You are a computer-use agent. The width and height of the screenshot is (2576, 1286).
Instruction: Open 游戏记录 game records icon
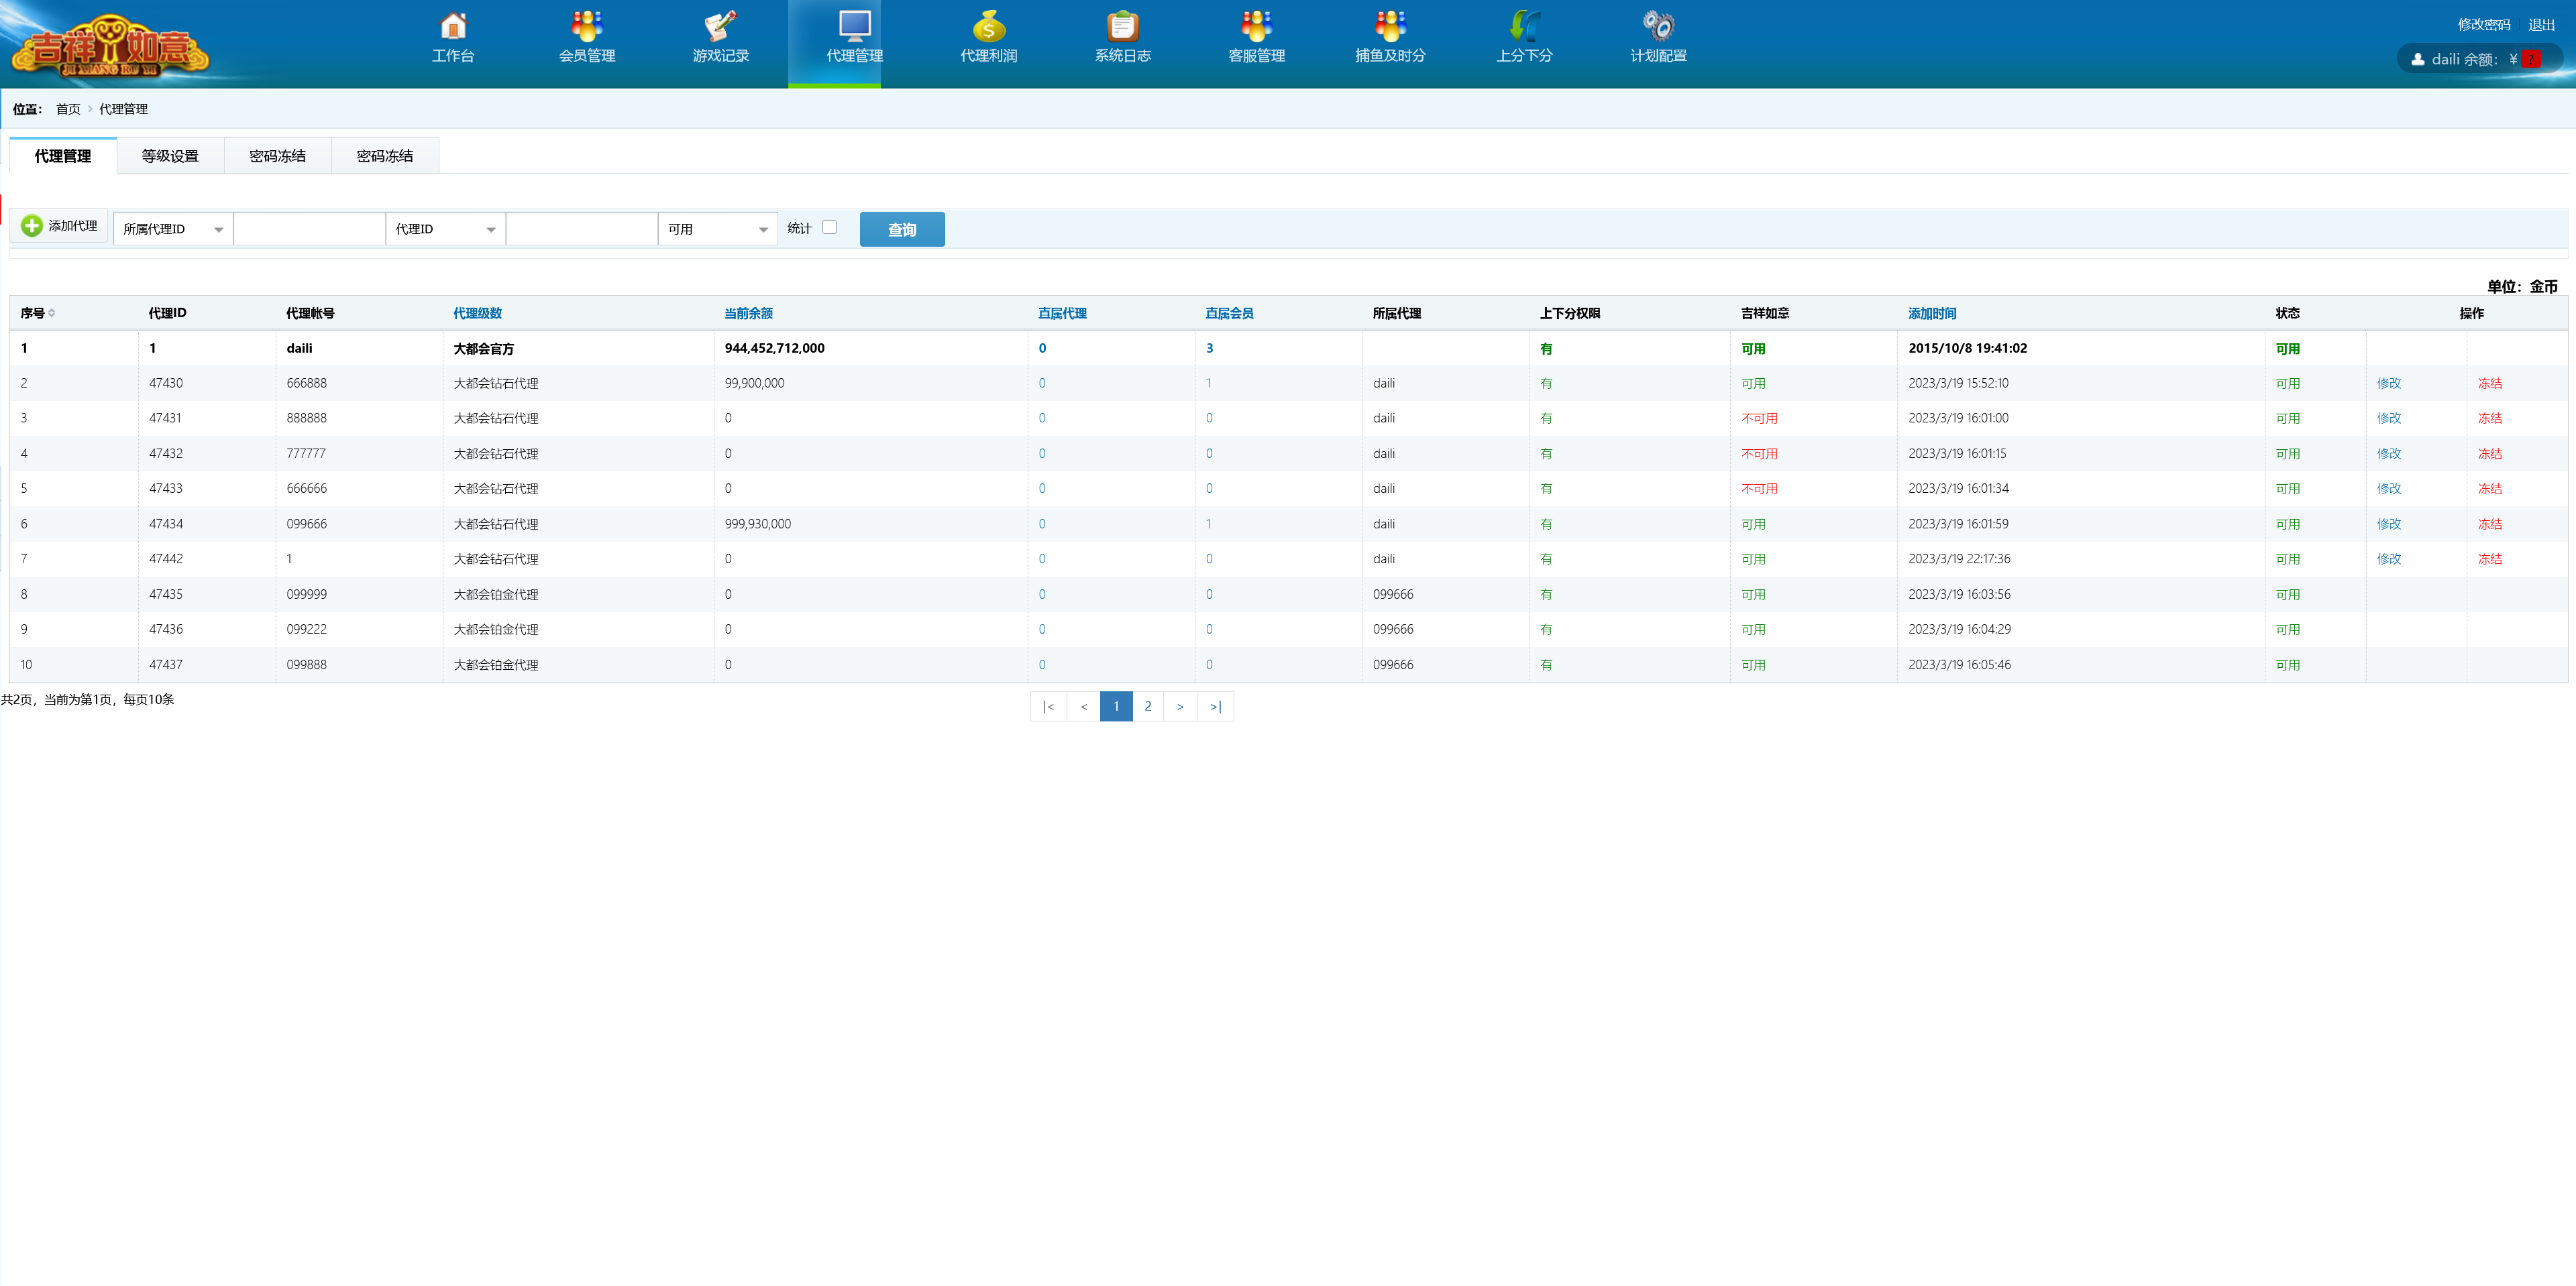click(x=720, y=27)
